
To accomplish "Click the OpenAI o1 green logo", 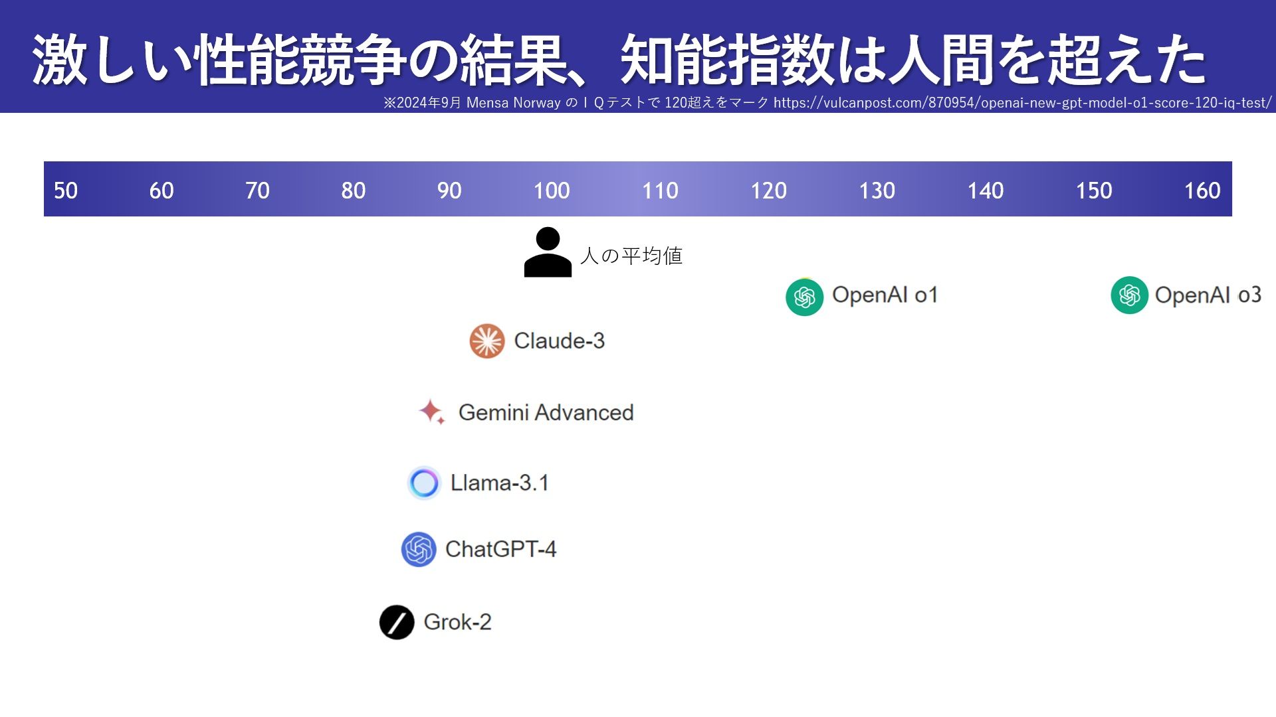I will tap(804, 297).
